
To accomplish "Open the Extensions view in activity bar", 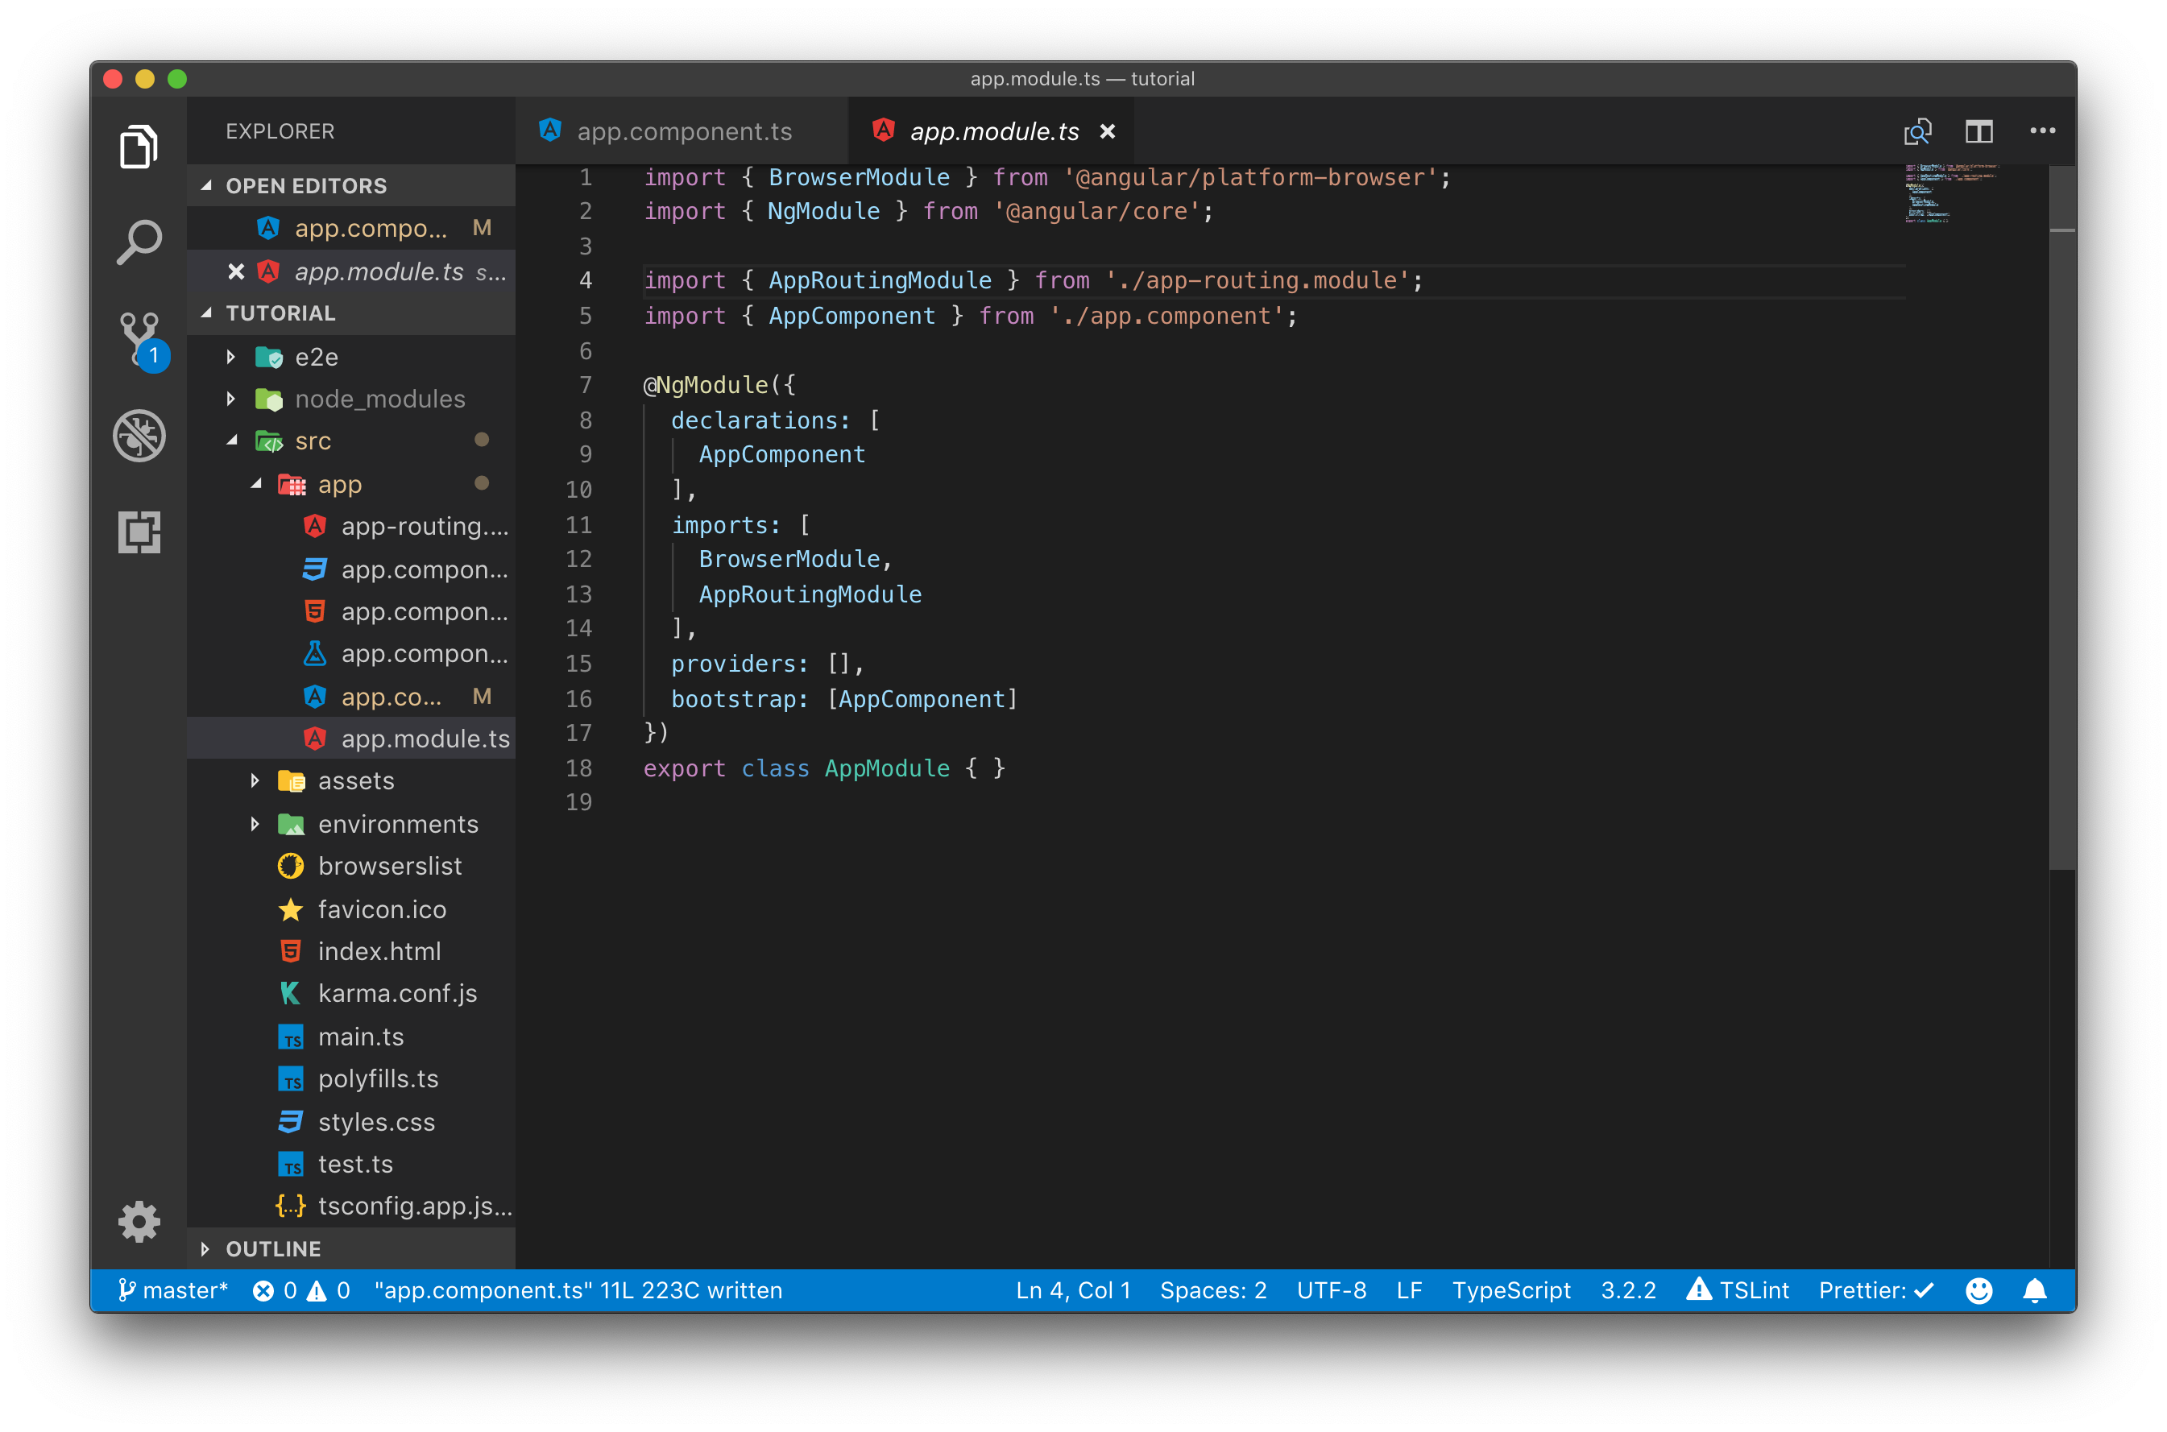I will click(139, 532).
